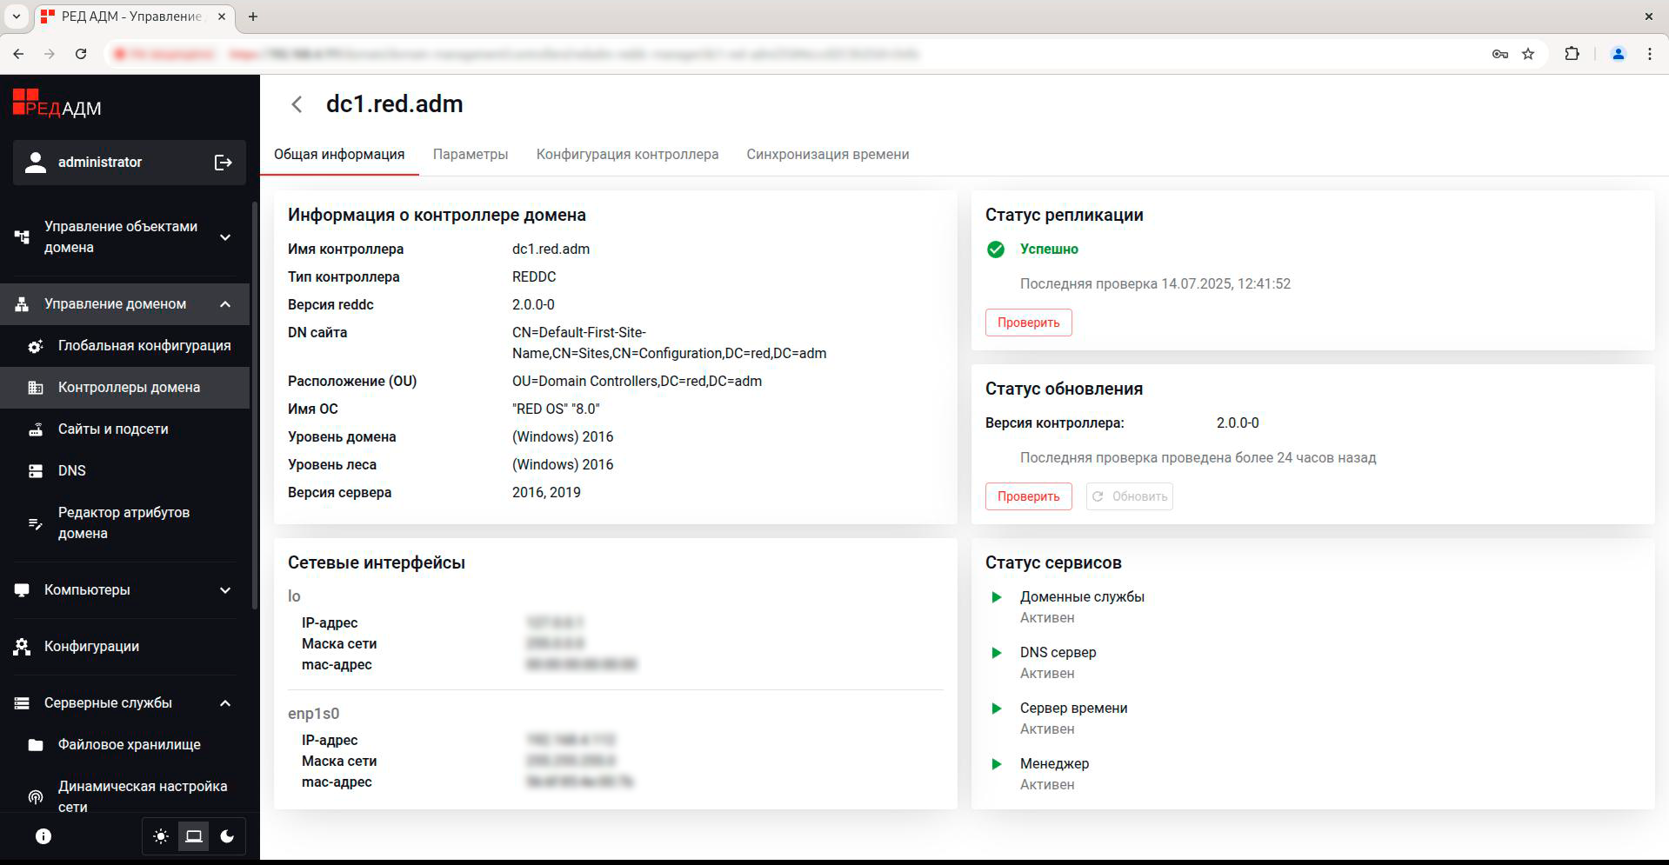This screenshot has width=1669, height=865.
Task: Click Проверить in Статус обновления
Action: 1028,496
